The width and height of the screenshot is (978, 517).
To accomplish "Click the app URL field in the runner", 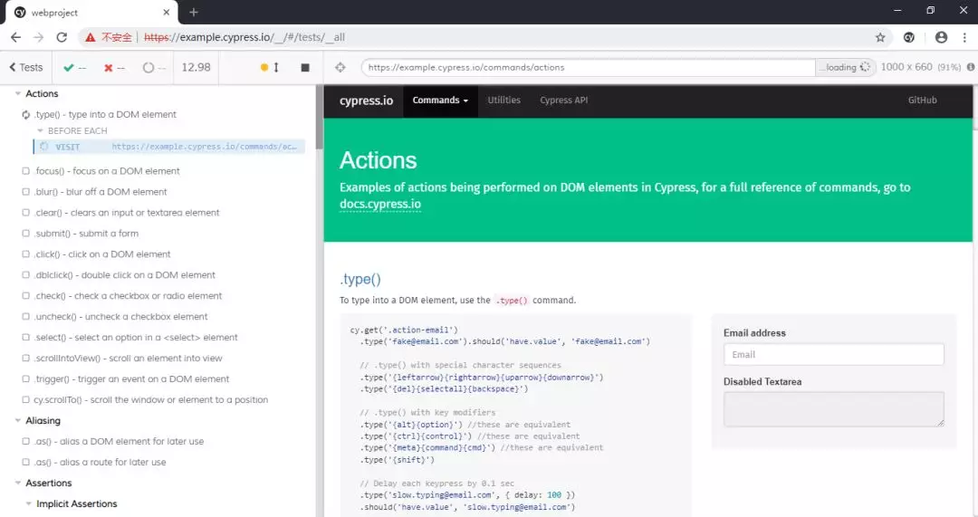I will [589, 67].
